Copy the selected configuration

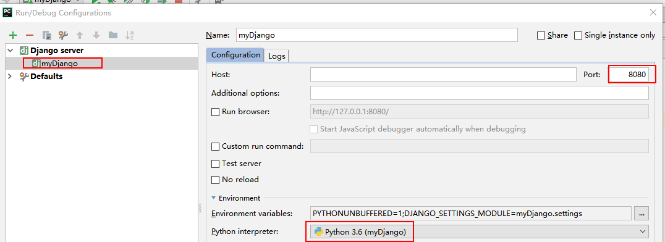click(46, 35)
